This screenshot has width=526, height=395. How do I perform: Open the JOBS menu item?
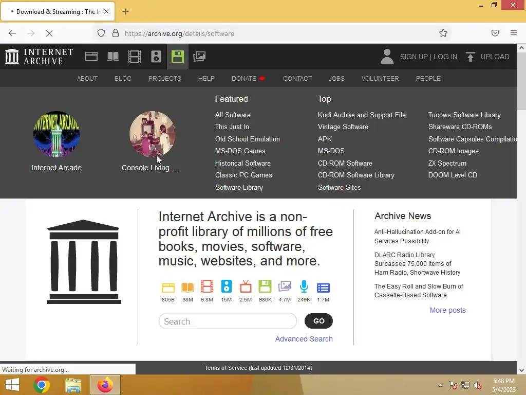[336, 78]
